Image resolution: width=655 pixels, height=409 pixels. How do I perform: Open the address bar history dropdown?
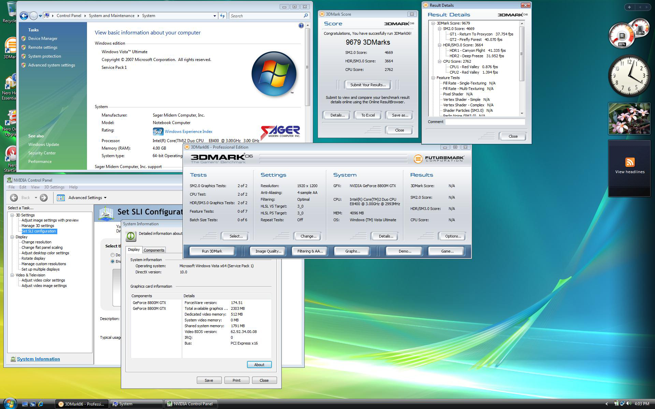[215, 16]
